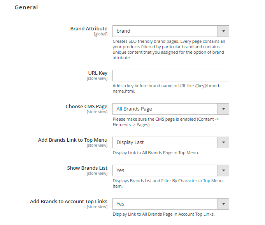
Task: Click the URL Key help text below field
Action: pyautogui.click(x=167, y=88)
